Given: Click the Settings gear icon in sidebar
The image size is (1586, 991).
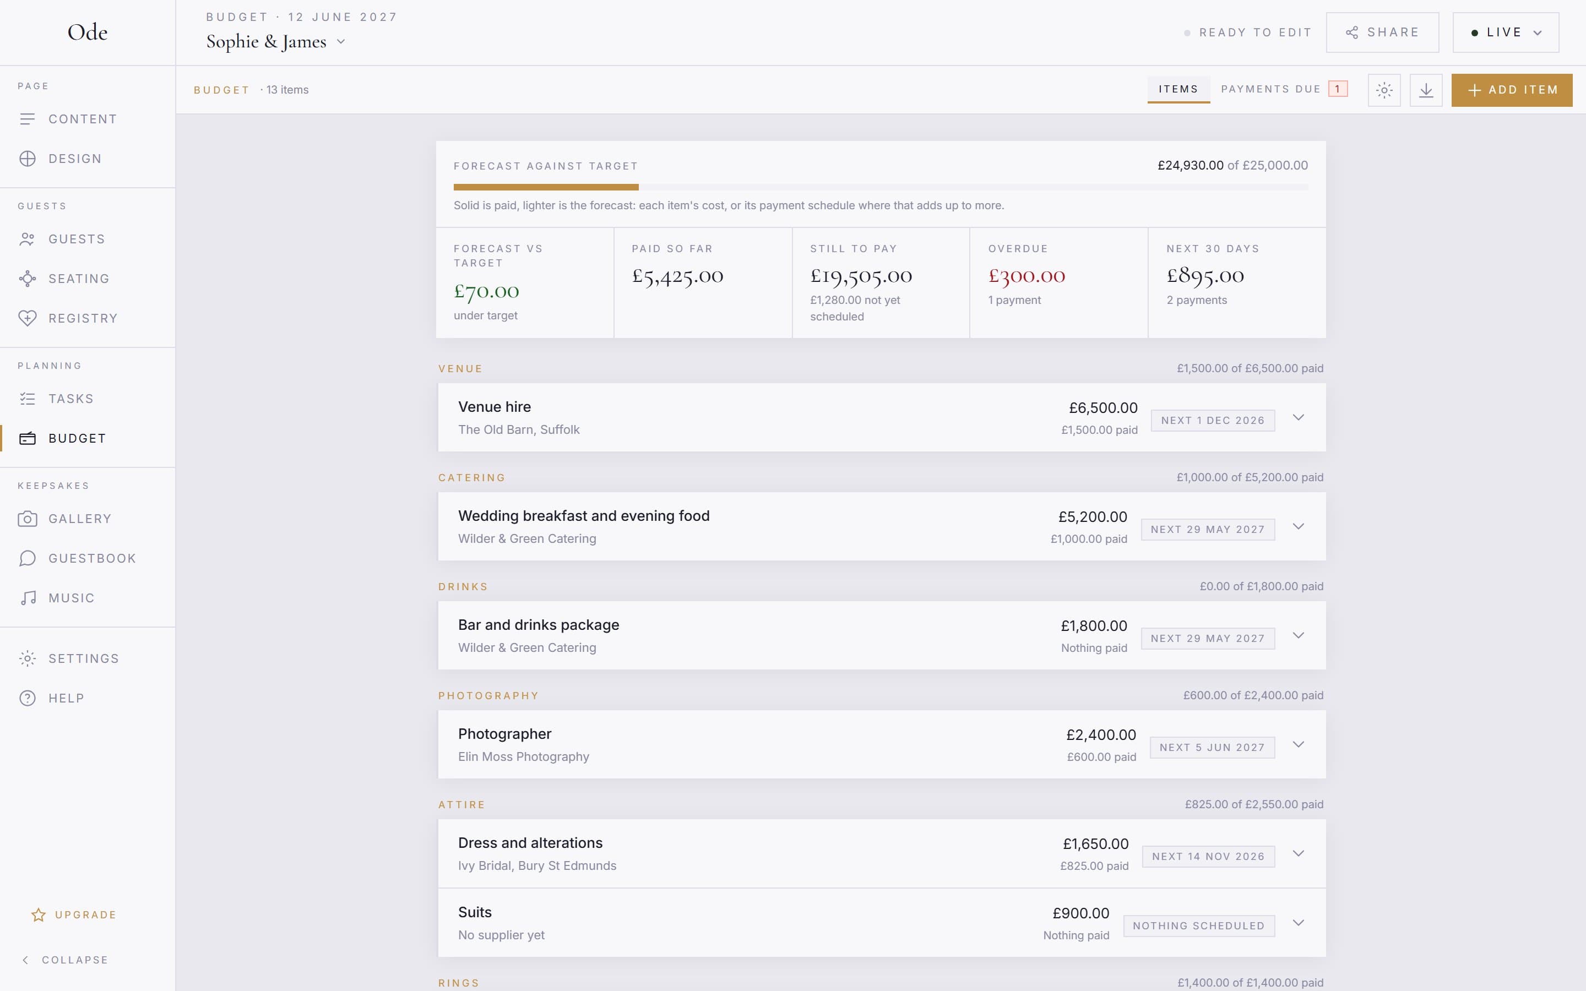Looking at the screenshot, I should pos(28,658).
